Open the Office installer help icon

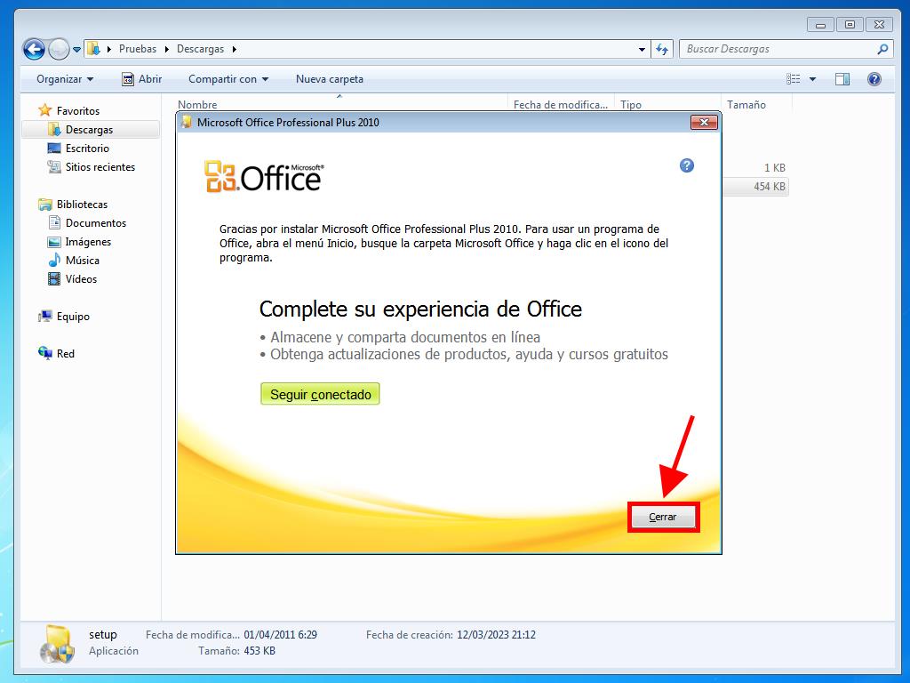click(686, 165)
